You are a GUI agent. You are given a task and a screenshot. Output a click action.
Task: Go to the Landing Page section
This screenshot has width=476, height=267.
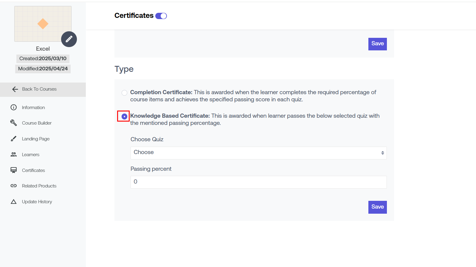point(36,139)
